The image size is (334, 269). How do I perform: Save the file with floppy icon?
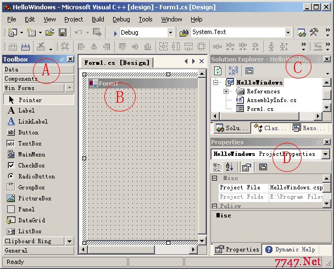click(63, 32)
